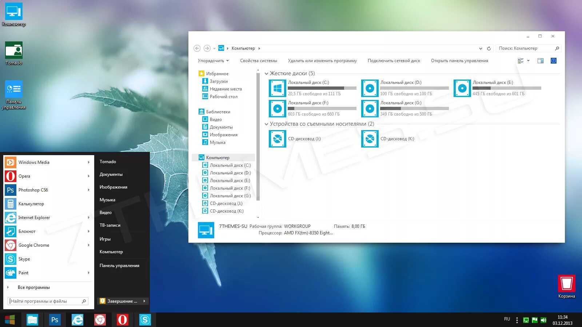582x327 pixels.
Task: Select Загрузки in navigation pane
Action: (x=219, y=81)
